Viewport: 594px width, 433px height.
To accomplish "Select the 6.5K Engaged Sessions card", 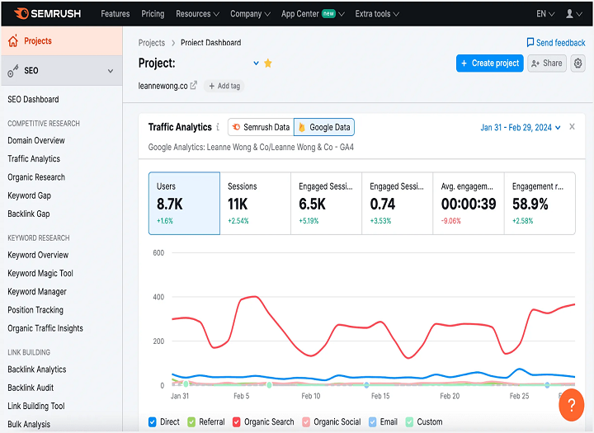I will pos(326,204).
